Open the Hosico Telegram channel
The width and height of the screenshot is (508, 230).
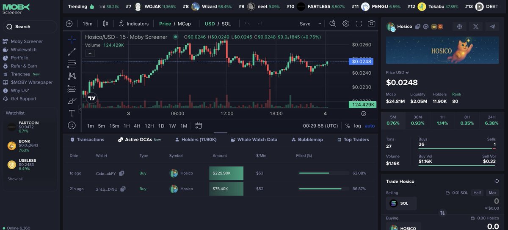pyautogui.click(x=492, y=27)
